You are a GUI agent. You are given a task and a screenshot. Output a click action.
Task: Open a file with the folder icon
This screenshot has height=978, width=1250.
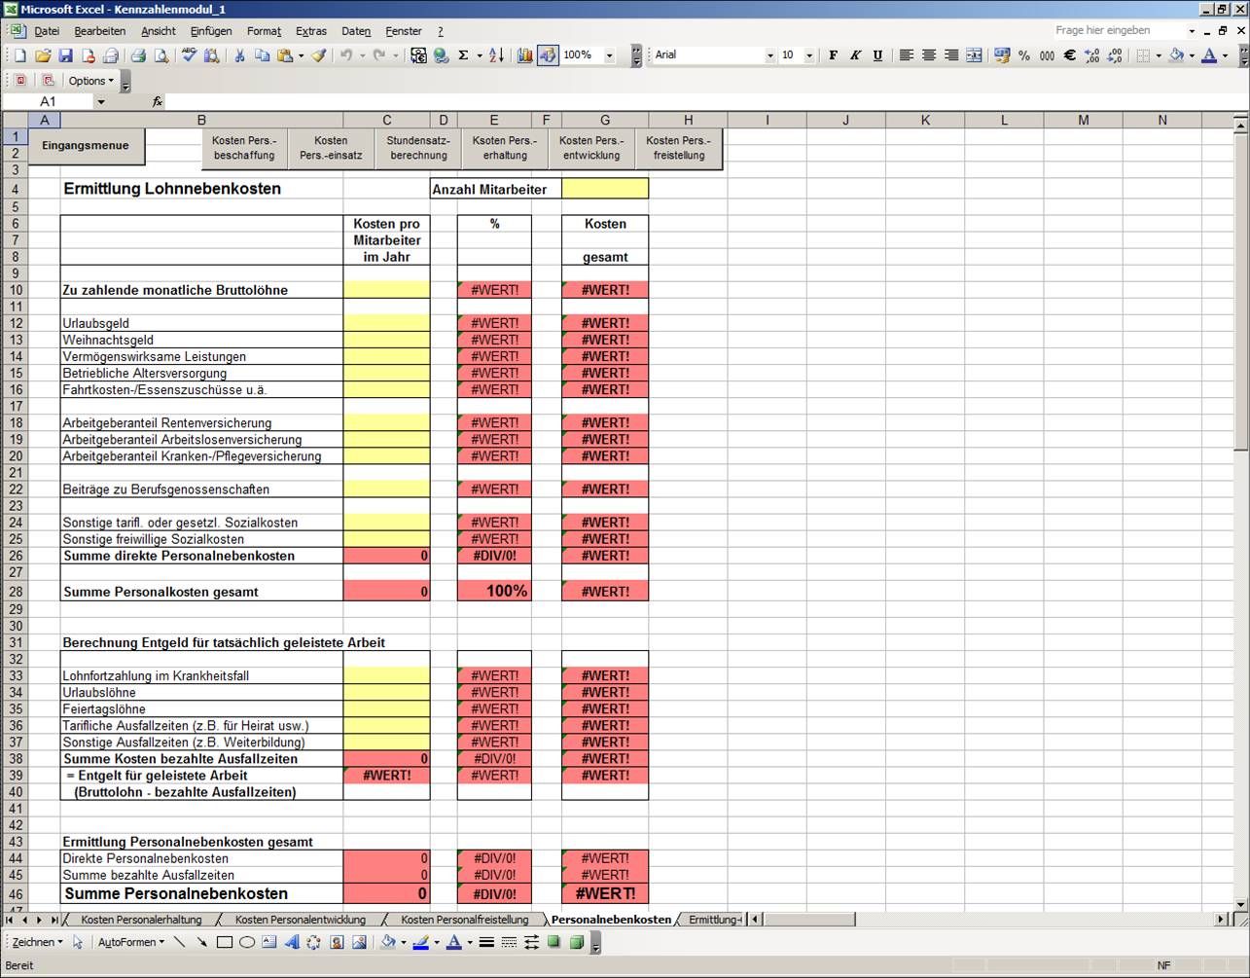point(43,55)
